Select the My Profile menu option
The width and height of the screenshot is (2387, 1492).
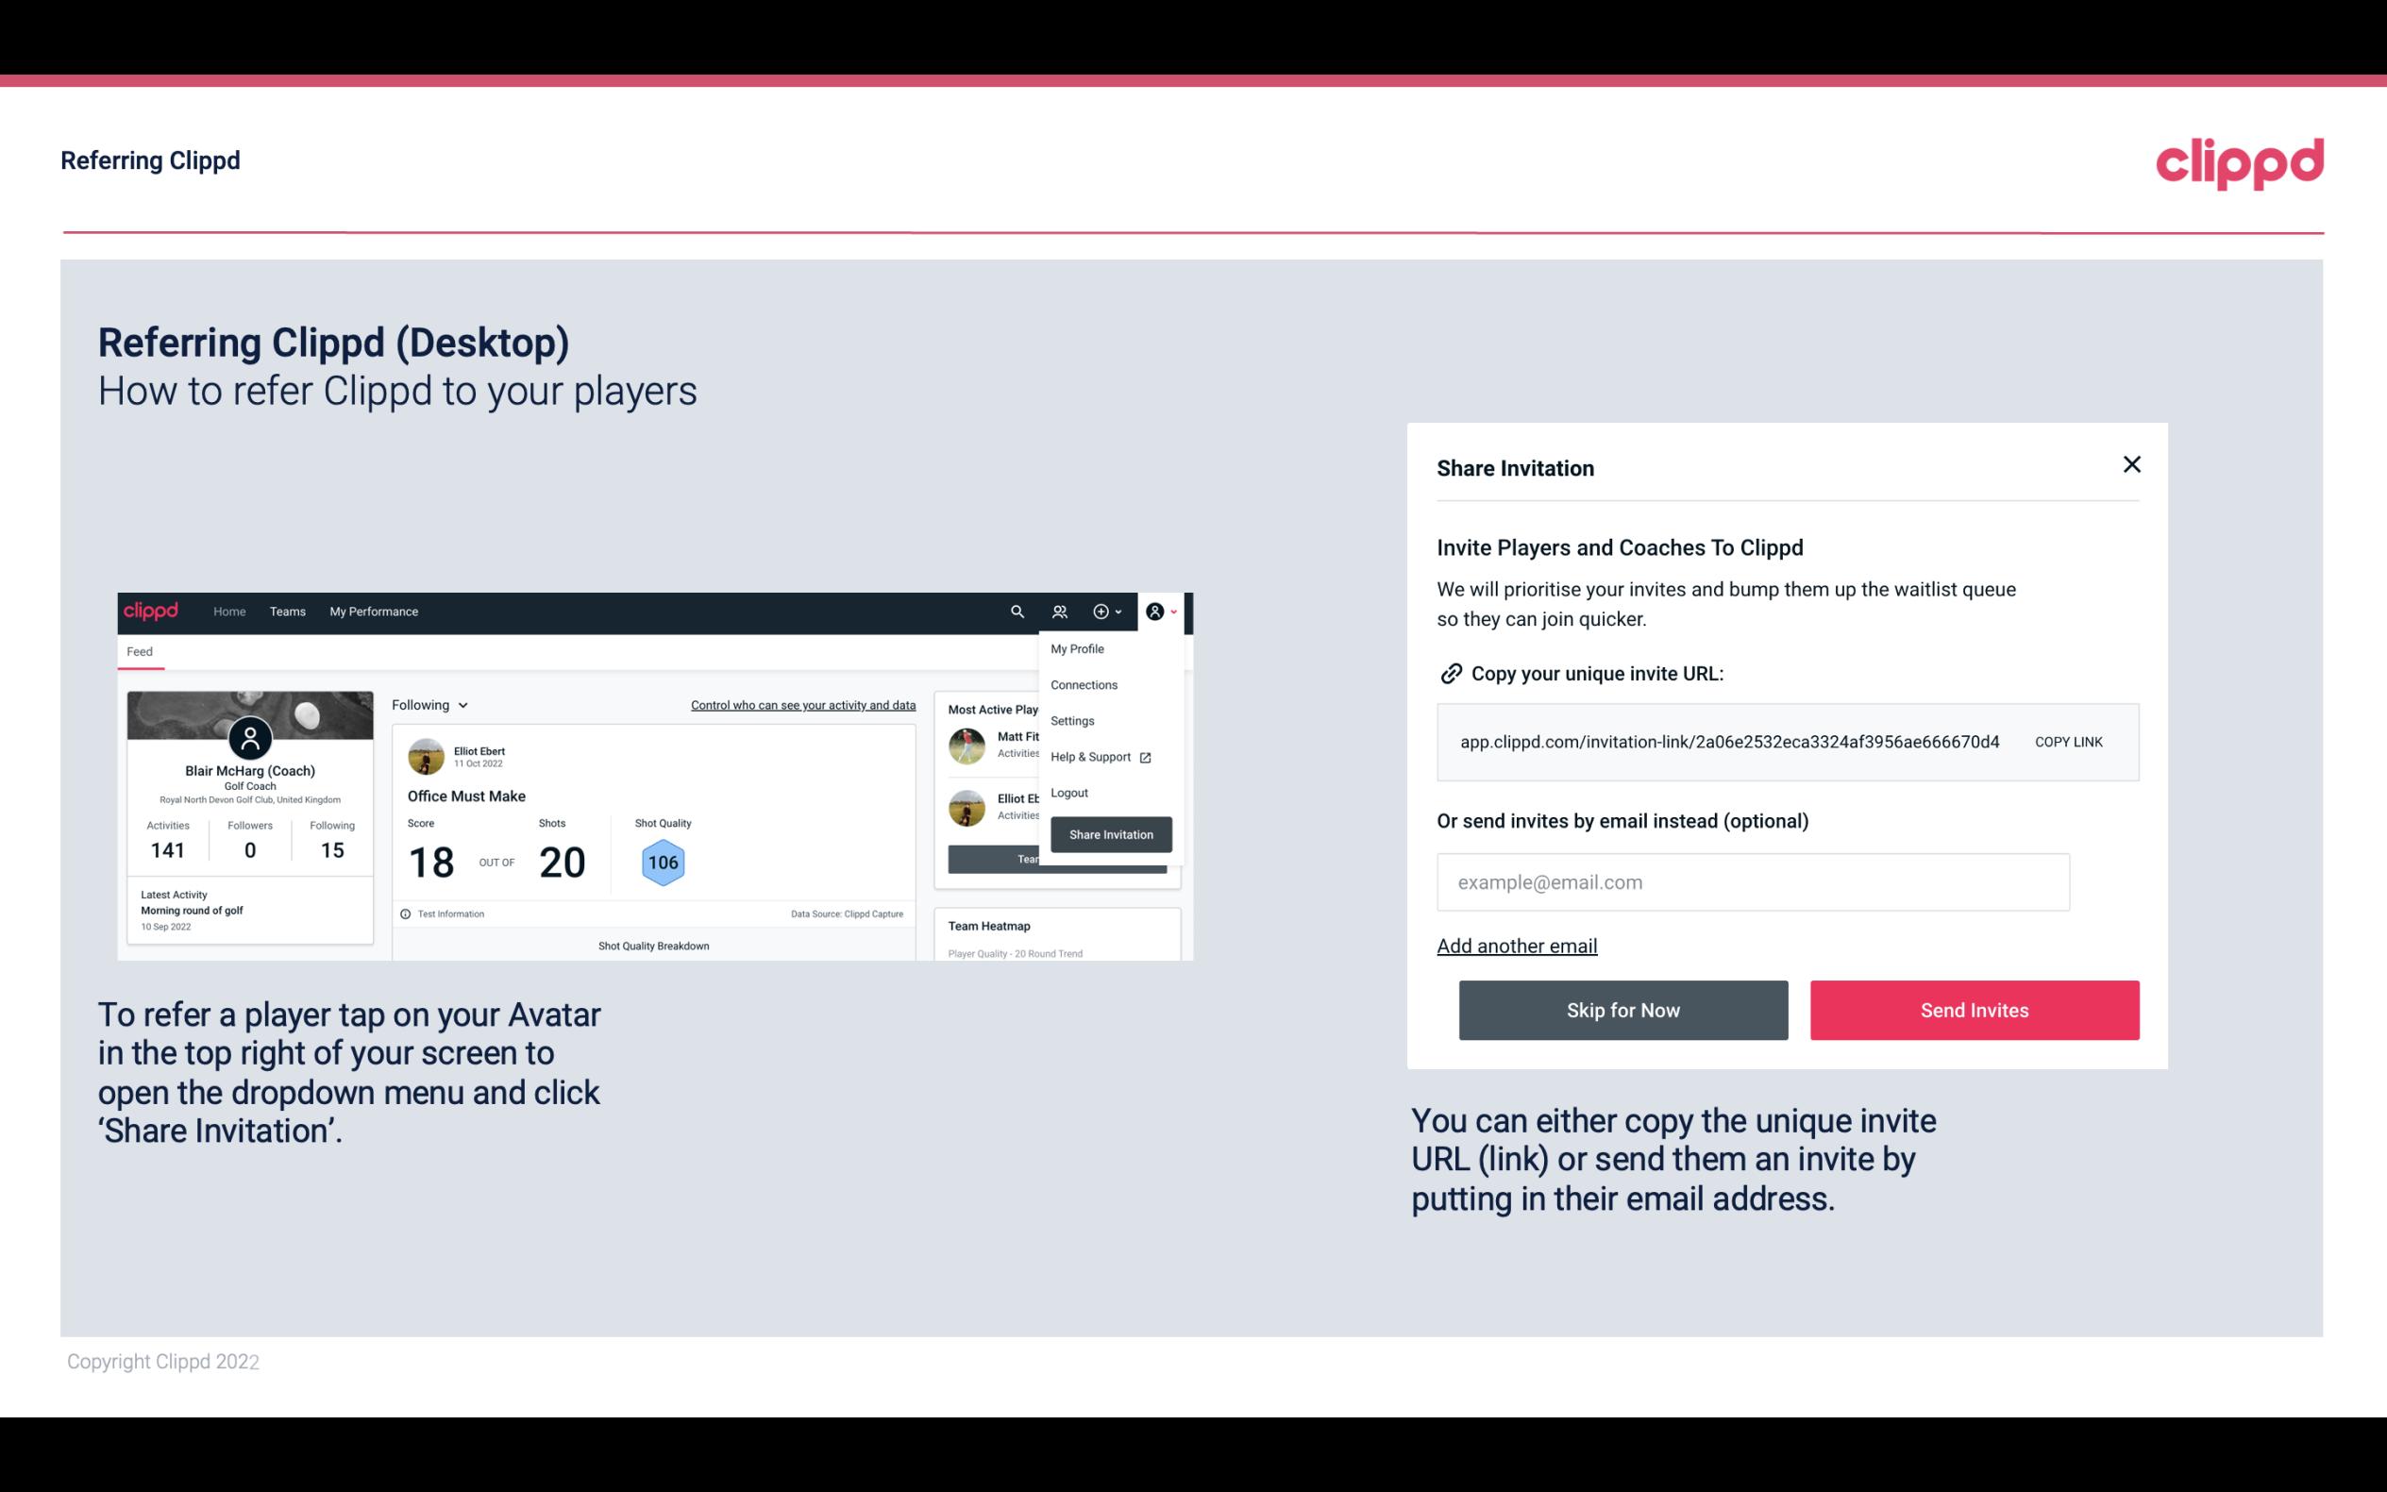pyautogui.click(x=1078, y=648)
